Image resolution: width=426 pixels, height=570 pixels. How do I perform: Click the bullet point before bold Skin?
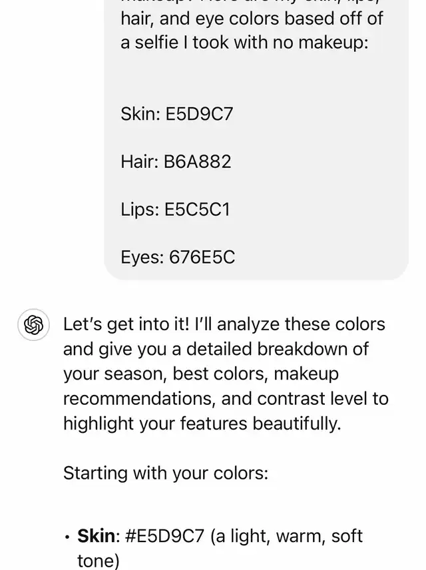point(67,537)
